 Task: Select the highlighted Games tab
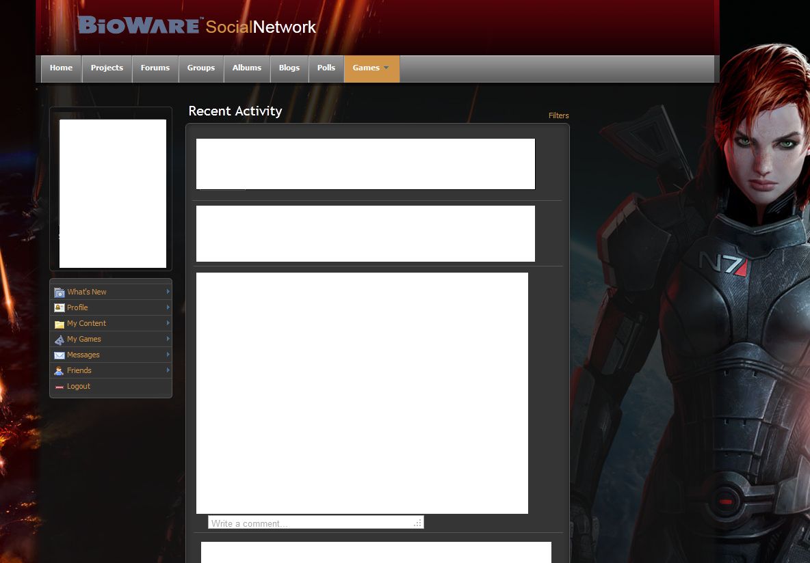coord(372,68)
